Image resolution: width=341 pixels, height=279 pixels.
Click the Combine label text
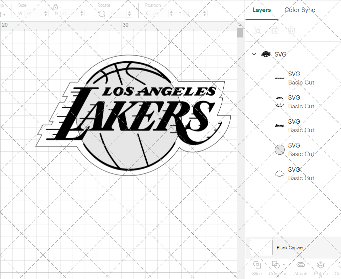pyautogui.click(x=278, y=274)
